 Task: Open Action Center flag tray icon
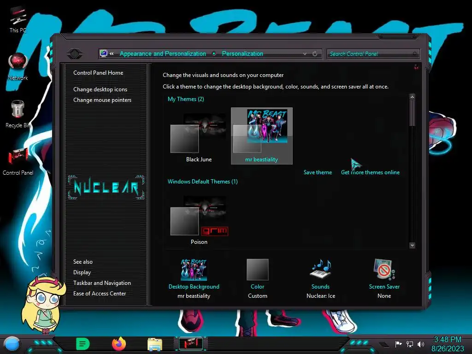tap(398, 344)
